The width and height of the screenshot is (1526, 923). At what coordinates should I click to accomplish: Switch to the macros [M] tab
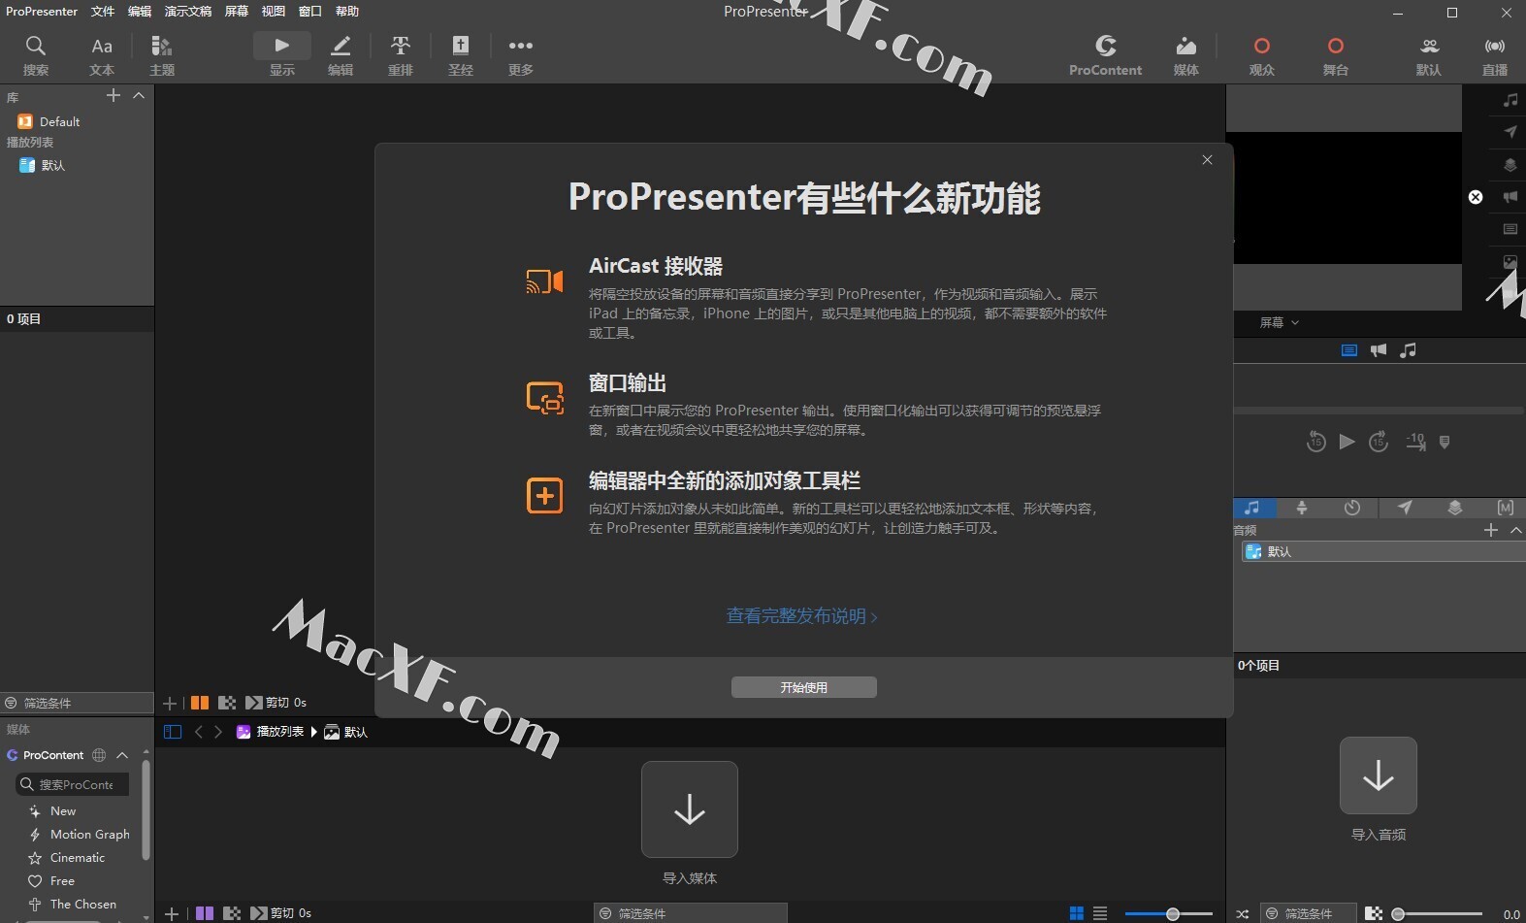pos(1506,508)
